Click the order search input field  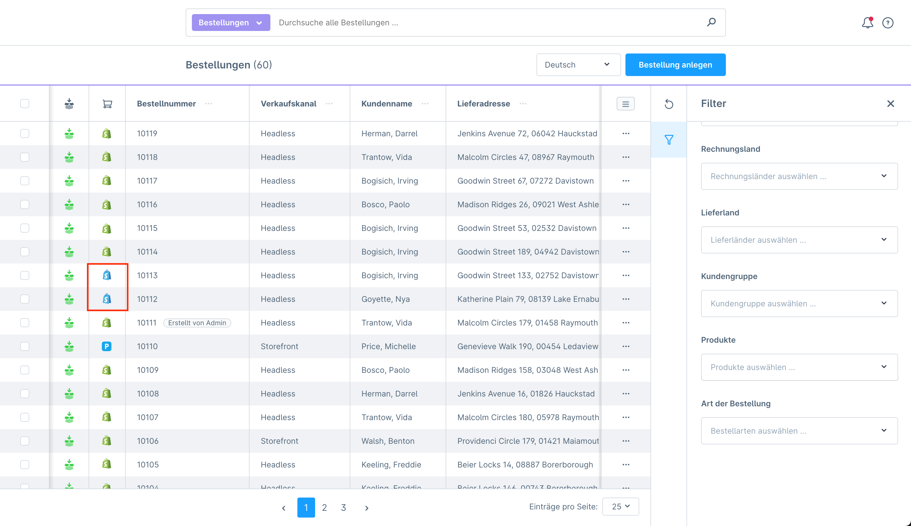tap(487, 23)
